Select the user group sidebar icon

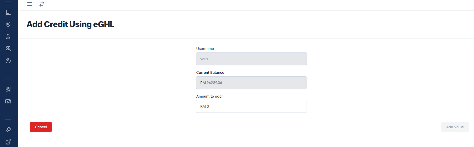8,49
